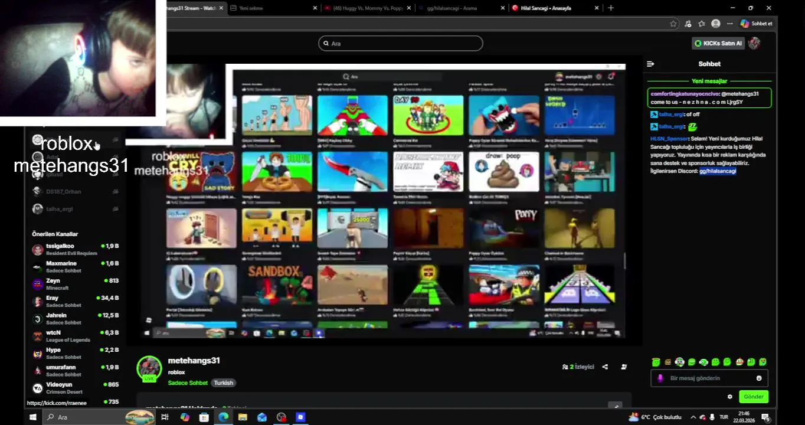
Task: Open chat settings gear icon
Action: (729, 397)
